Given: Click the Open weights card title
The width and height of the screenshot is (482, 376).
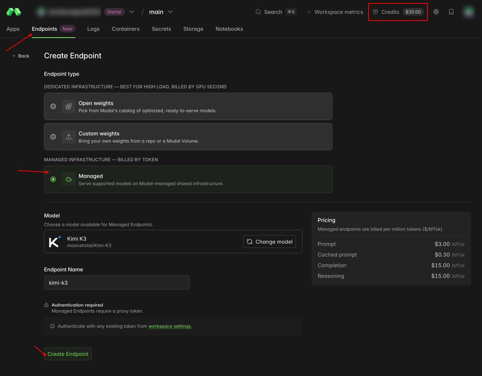Looking at the screenshot, I should (96, 103).
